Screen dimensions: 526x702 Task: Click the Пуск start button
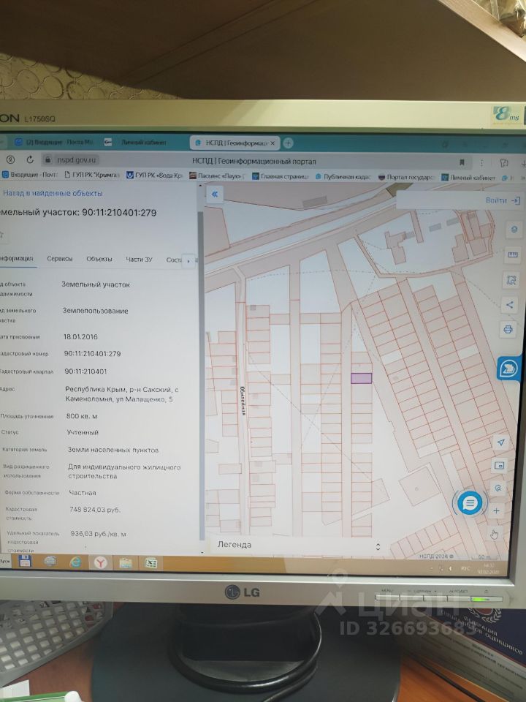[x=4, y=561]
